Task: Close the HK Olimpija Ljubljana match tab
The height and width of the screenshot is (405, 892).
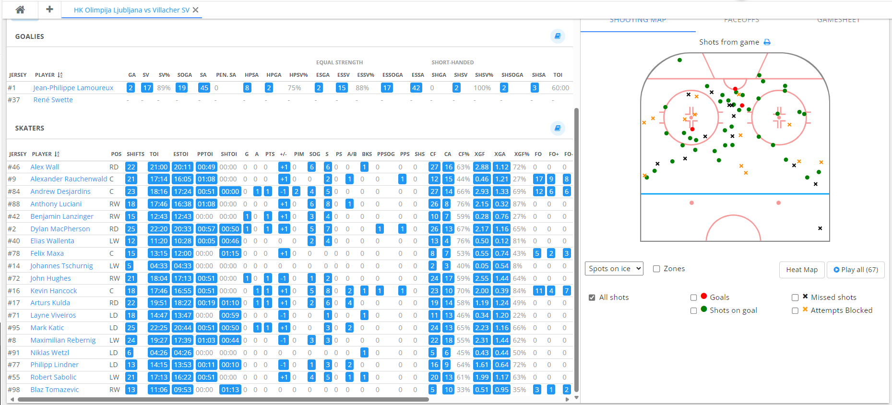Action: tap(196, 10)
